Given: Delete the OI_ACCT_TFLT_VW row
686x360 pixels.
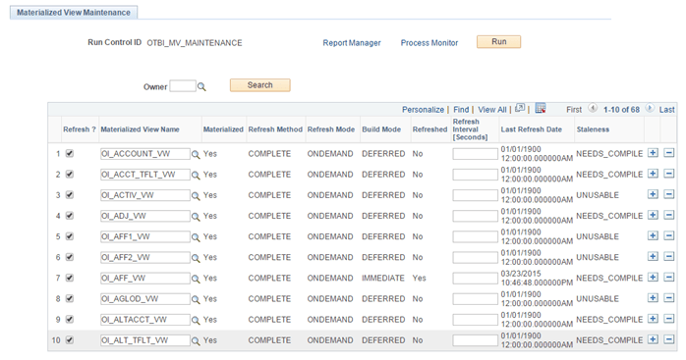Looking at the screenshot, I should pyautogui.click(x=669, y=174).
